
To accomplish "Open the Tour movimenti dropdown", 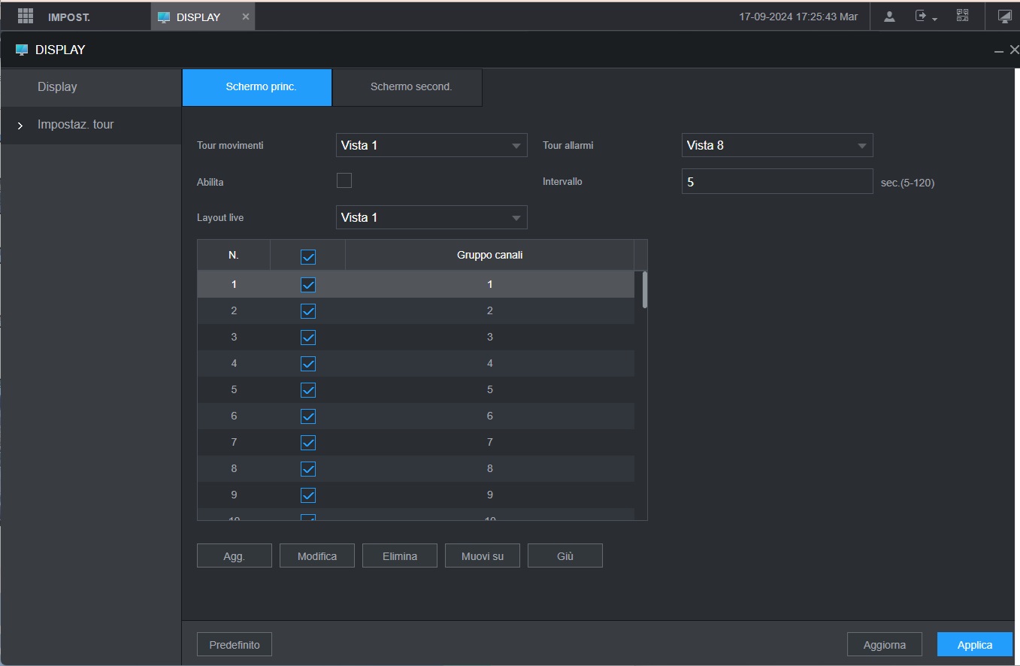I will pos(431,145).
